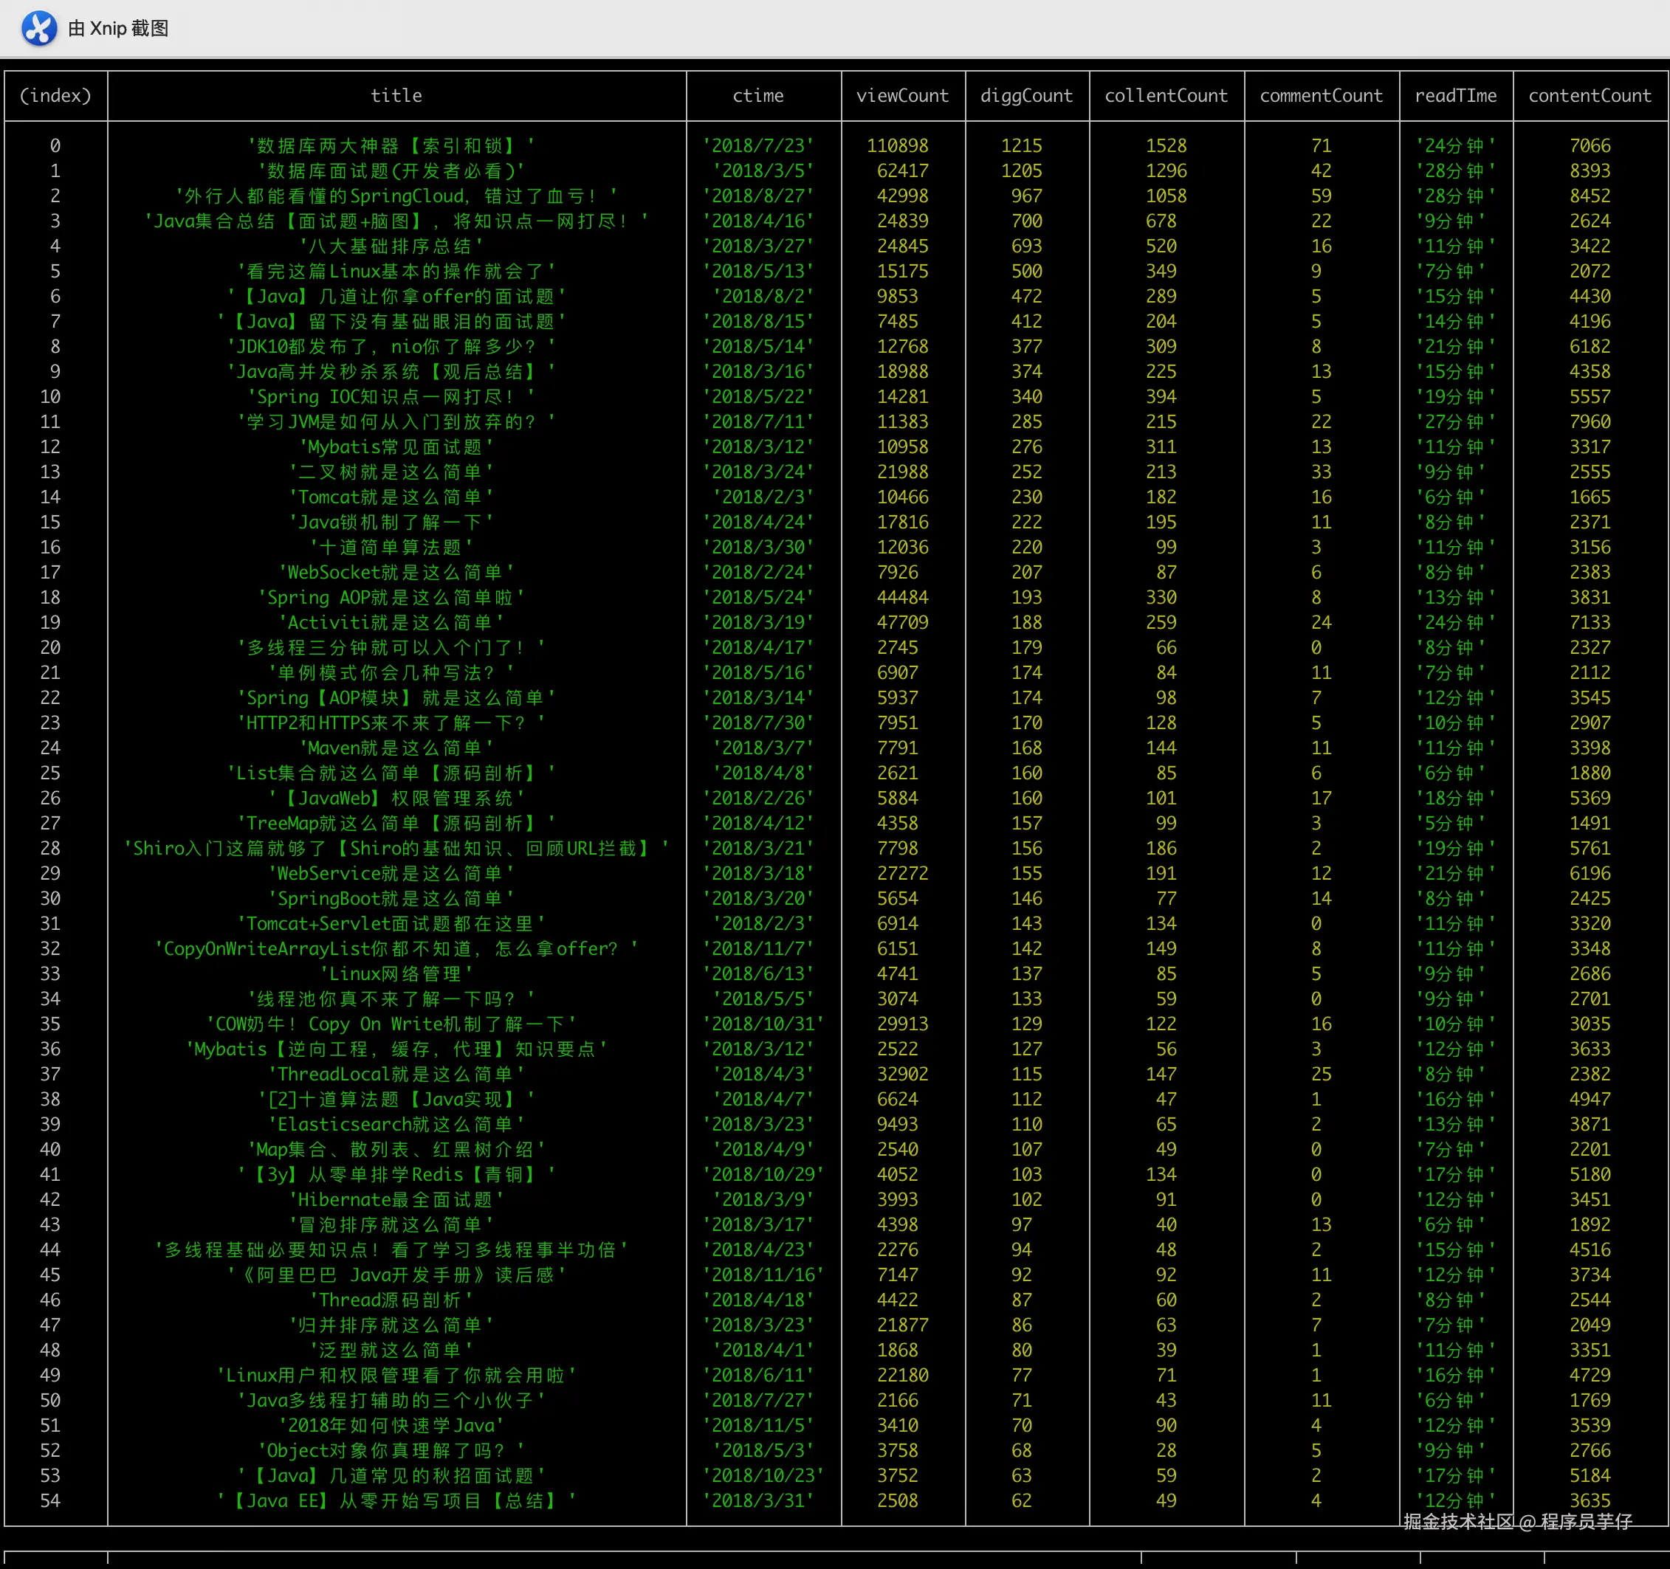Click the view count 110898 cell
This screenshot has width=1670, height=1569.
[x=897, y=145]
